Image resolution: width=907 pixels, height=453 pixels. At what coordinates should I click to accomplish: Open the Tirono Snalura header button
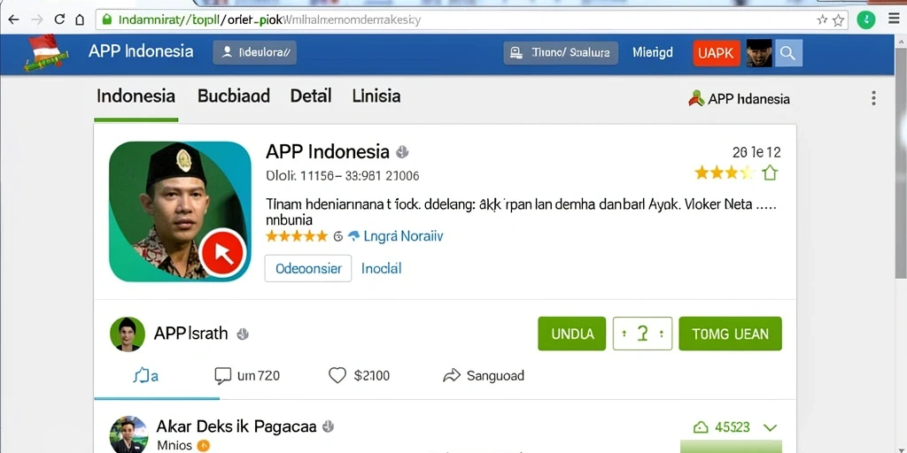click(561, 52)
